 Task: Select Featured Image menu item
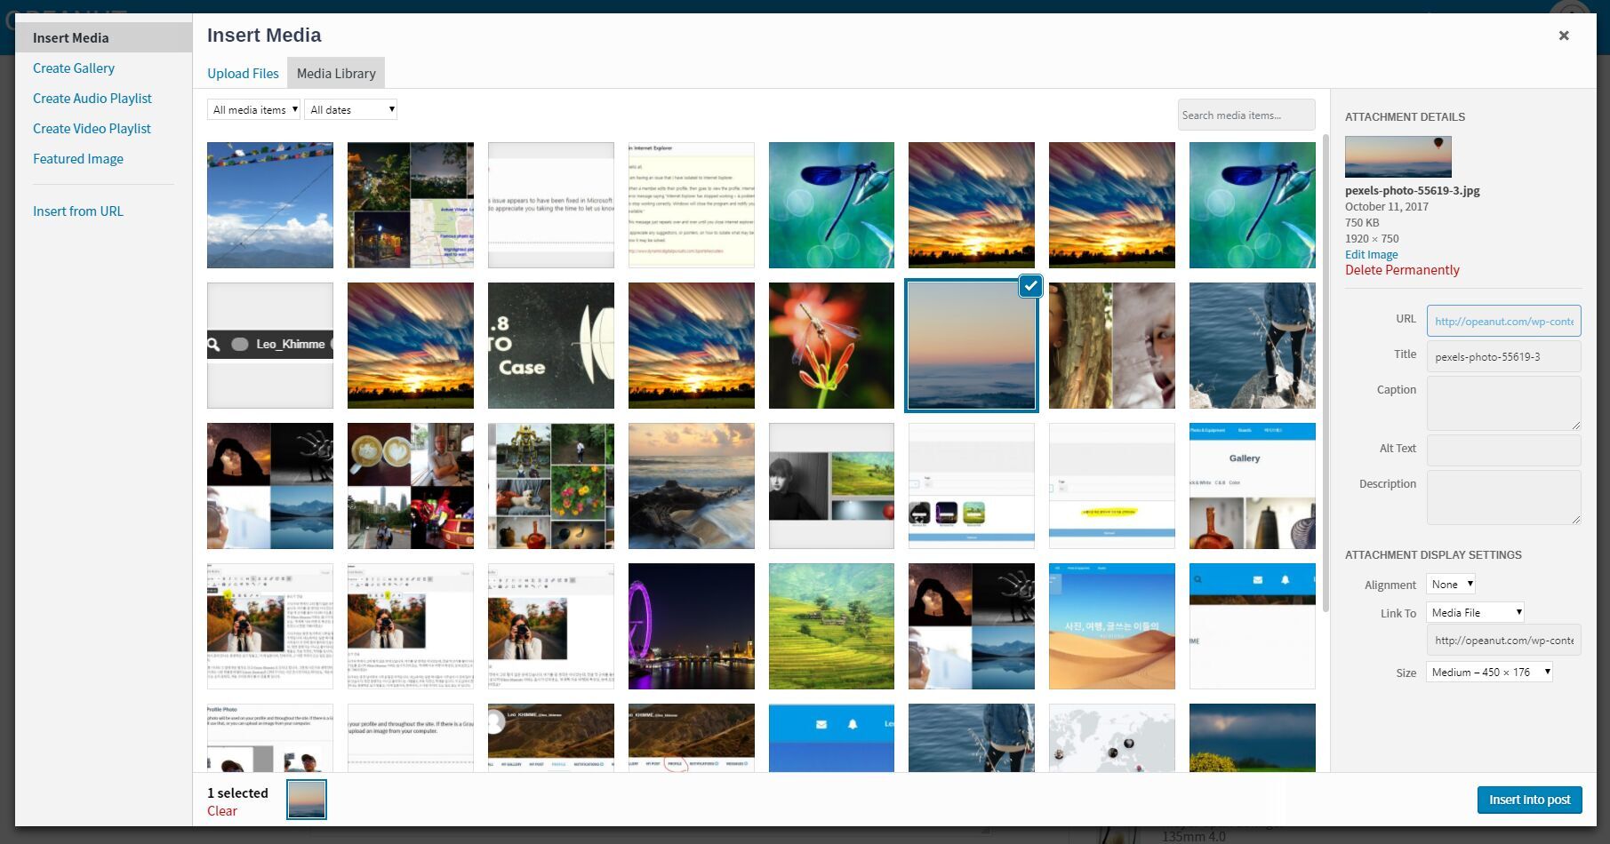tap(78, 158)
